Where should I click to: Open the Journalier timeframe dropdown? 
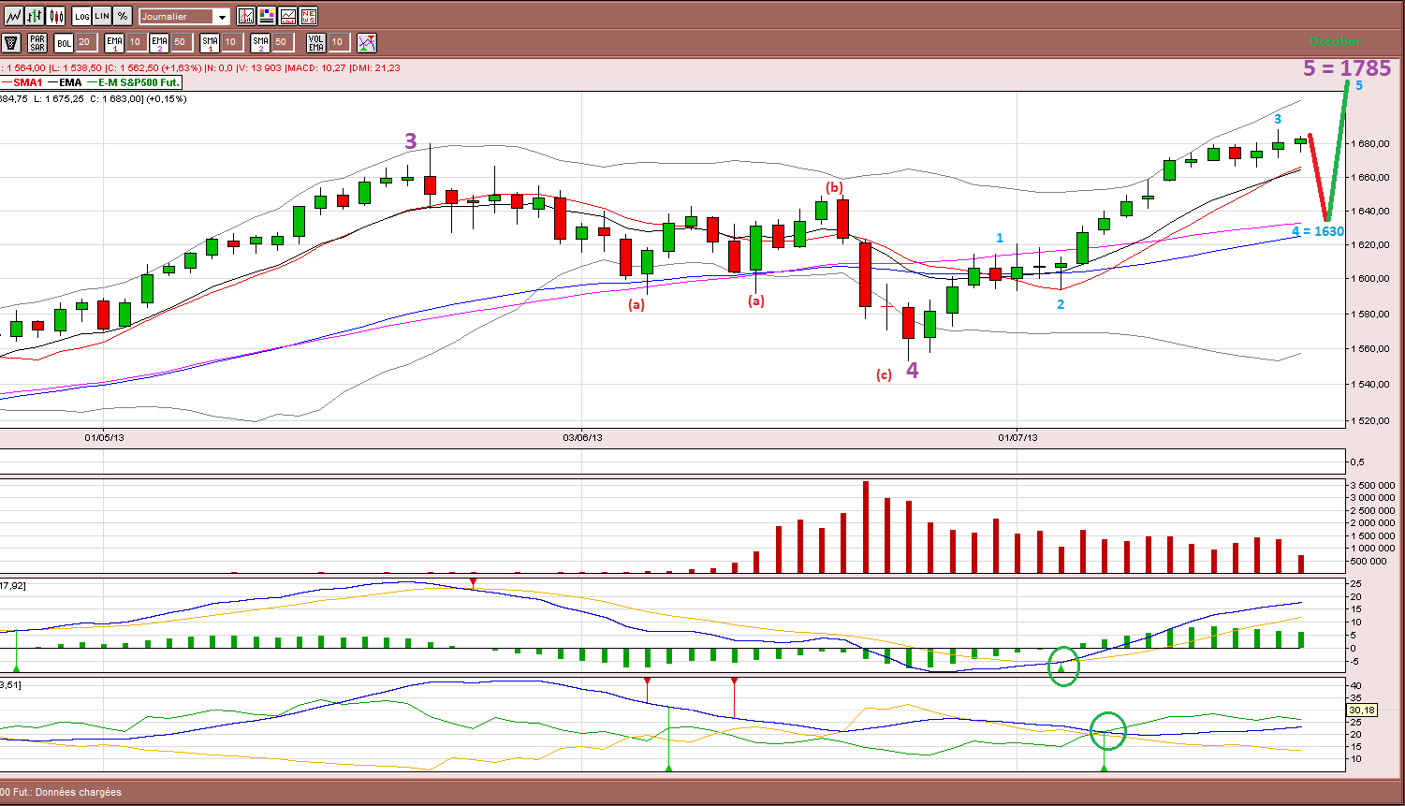184,16
